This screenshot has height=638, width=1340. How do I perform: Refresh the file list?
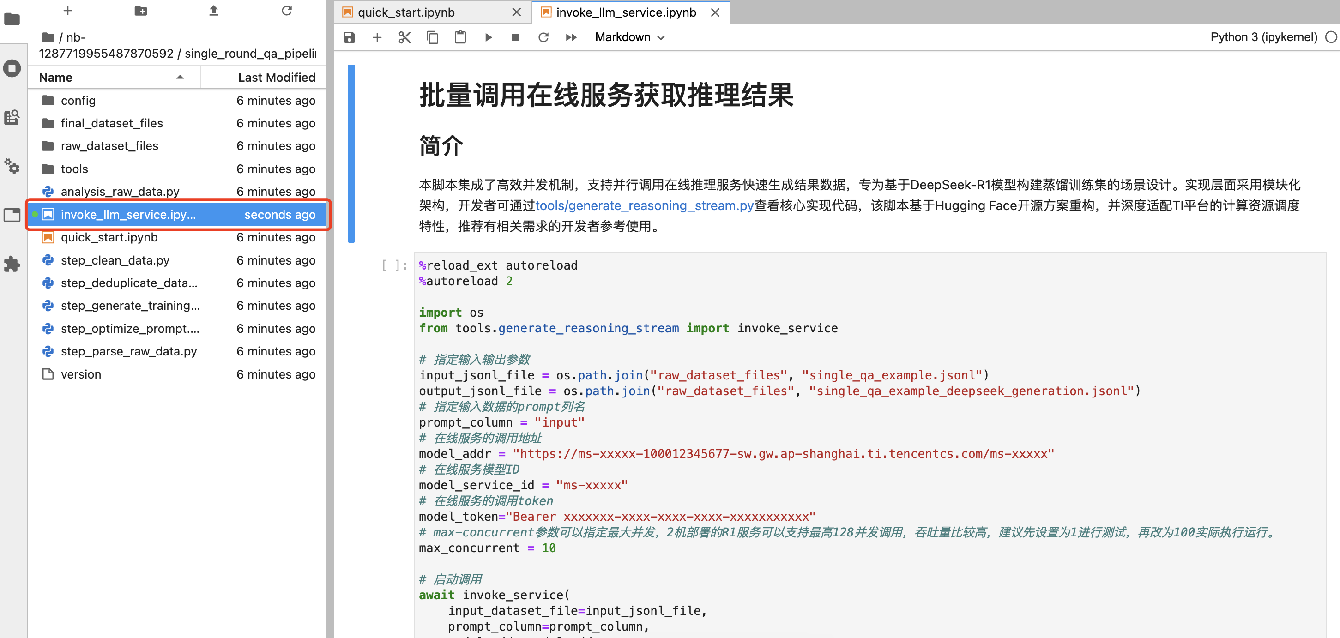click(287, 11)
